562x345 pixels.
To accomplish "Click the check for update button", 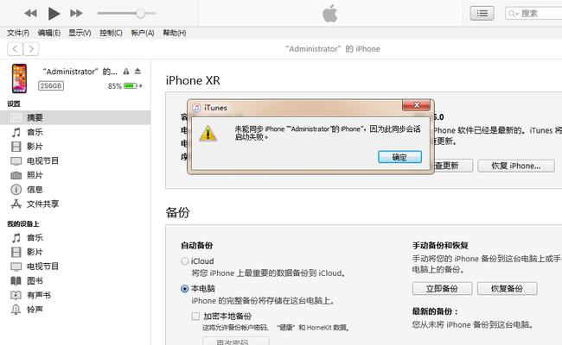I will tap(453, 166).
